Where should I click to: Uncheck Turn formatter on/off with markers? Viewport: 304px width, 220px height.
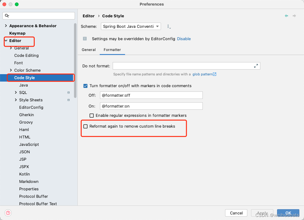[85, 86]
